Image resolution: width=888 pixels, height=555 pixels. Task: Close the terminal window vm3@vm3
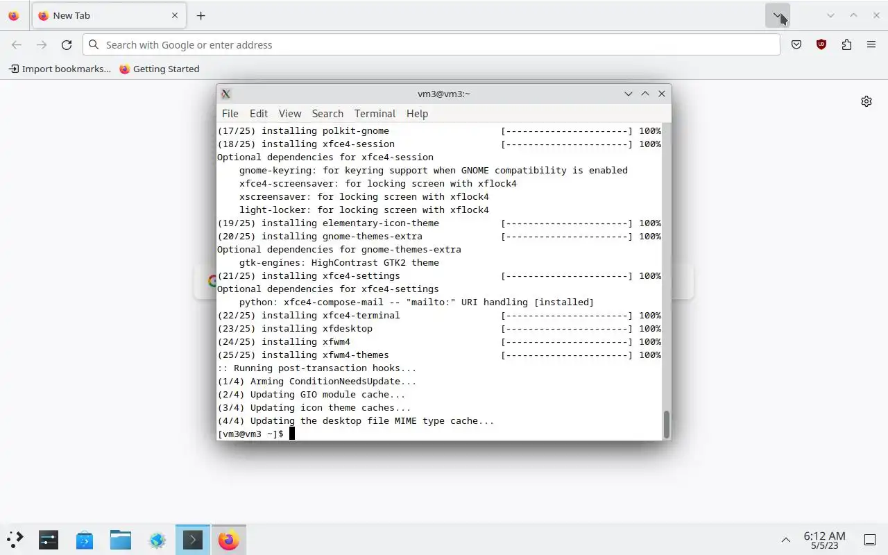click(x=661, y=94)
